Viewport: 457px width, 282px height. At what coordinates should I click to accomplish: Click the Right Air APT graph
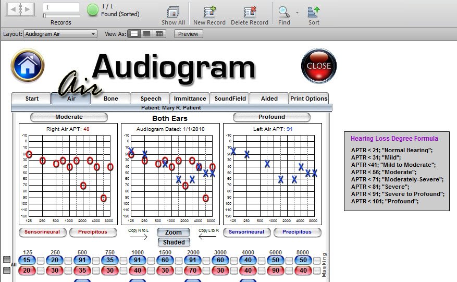[x=68, y=174]
